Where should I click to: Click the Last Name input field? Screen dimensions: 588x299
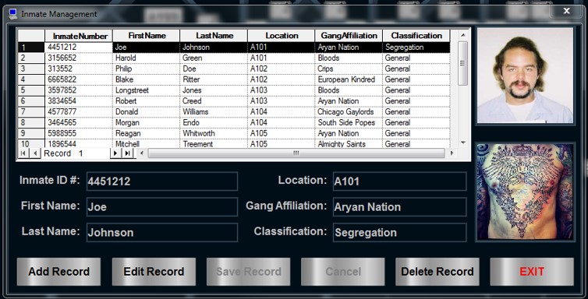pyautogui.click(x=162, y=232)
